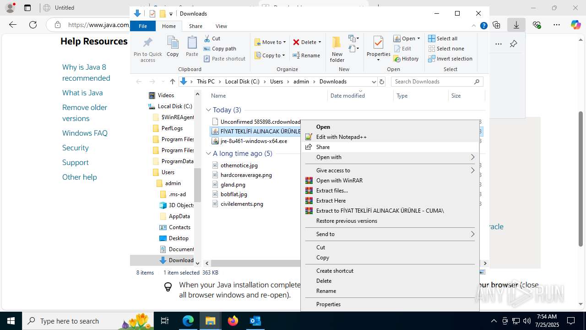The height and width of the screenshot is (330, 586).
Task: Click Paste shortcut in ribbon
Action: [224, 59]
